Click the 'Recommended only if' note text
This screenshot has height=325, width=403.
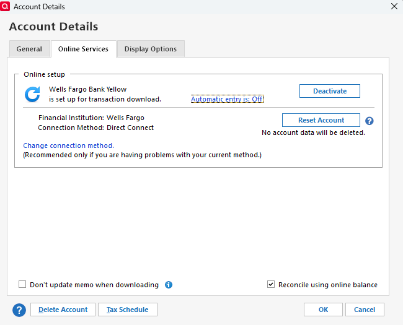[142, 155]
